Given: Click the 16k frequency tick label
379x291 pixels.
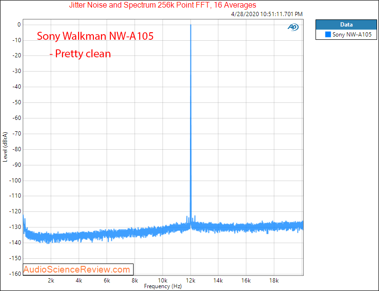Looking at the screenshot, I should (x=246, y=281).
